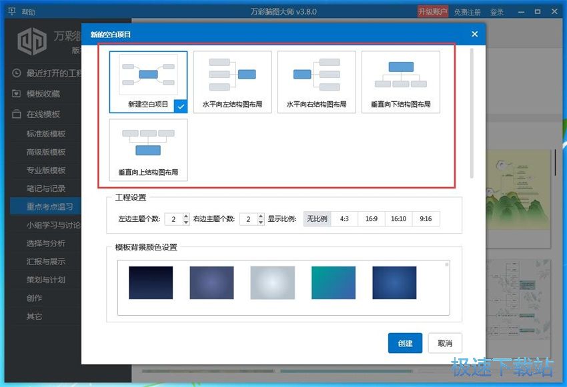Click the pin icon in title bar
The width and height of the screenshot is (567, 387).
click(x=11, y=11)
